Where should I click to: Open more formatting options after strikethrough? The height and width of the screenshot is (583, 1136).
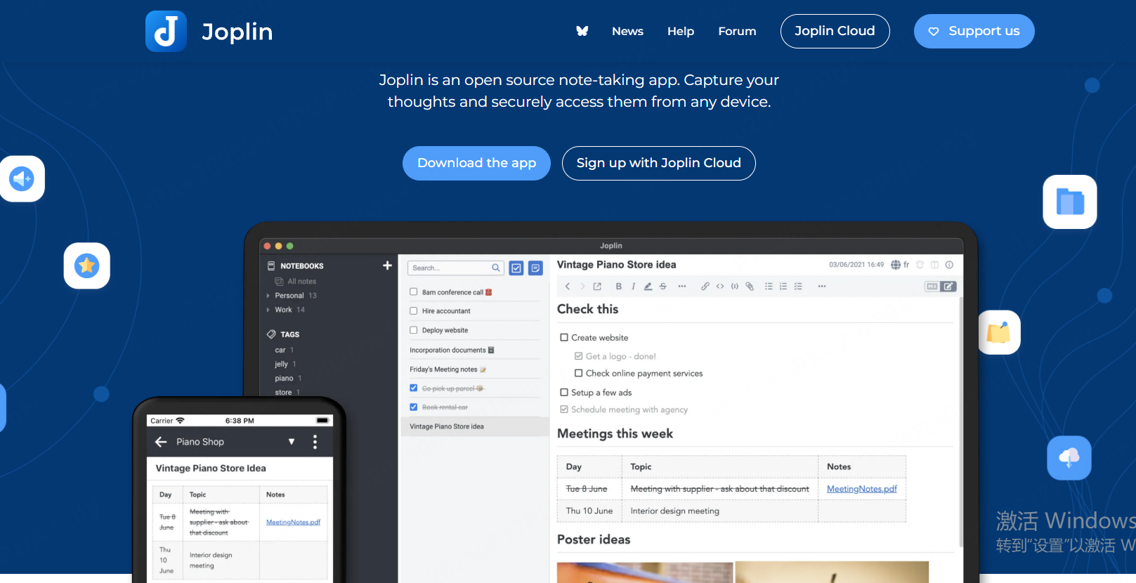(x=681, y=286)
